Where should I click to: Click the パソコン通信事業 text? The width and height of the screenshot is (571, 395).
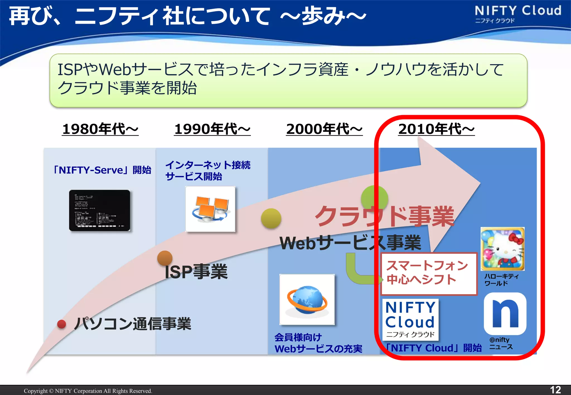pos(132,324)
